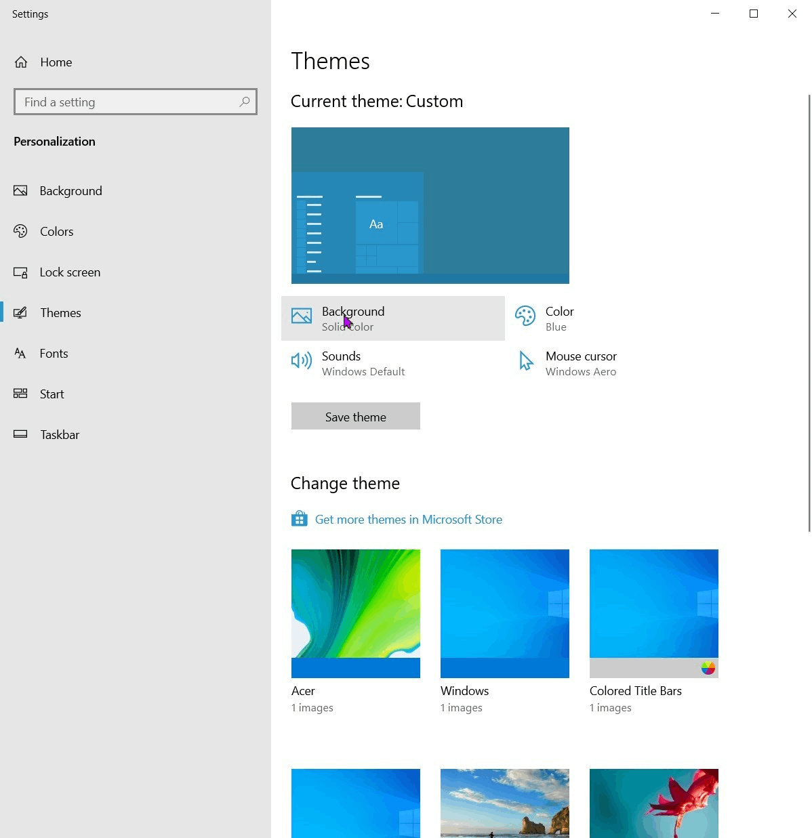The image size is (812, 838).
Task: Select the red flower theme thumbnail
Action: [654, 803]
